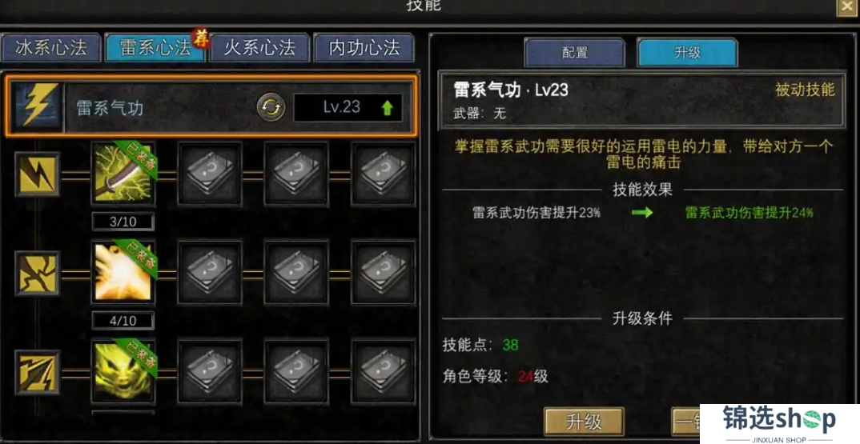The image size is (860, 444).
Task: Open the middle locked skill book in third row
Action: [x=296, y=372]
